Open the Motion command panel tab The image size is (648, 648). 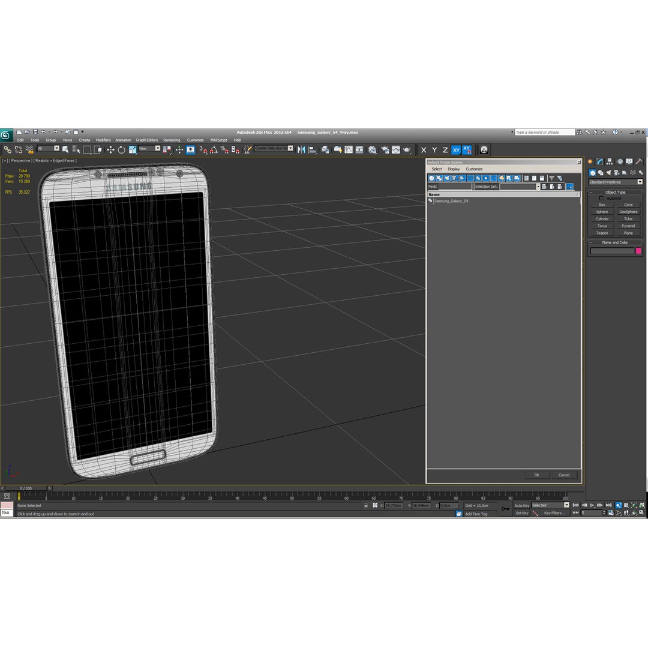619,161
